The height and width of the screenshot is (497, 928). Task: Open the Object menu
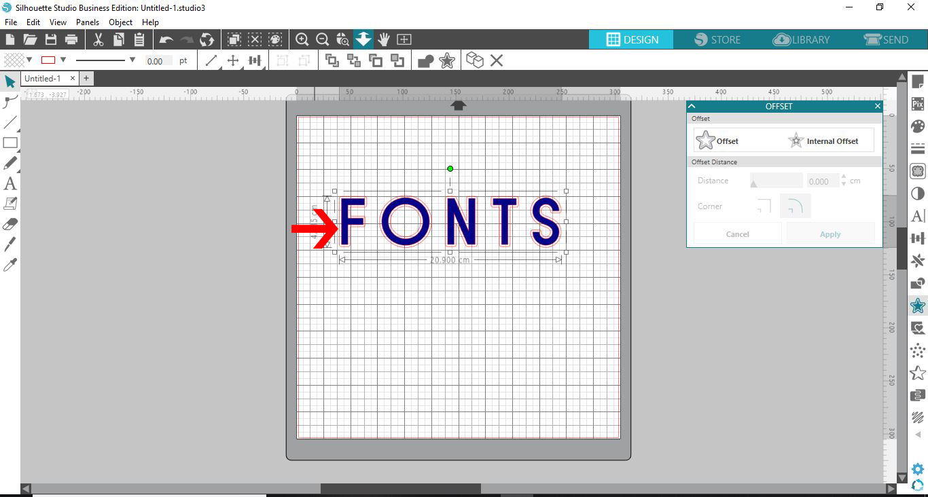121,22
